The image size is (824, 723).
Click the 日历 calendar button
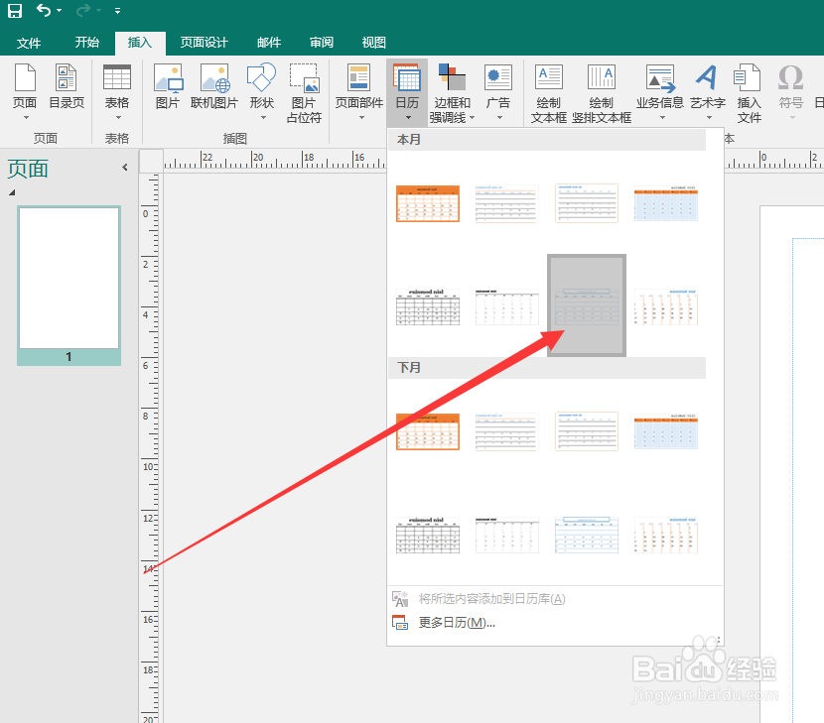pos(407,92)
